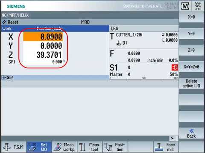Click the feed unit inch/min

(x=155, y=60)
